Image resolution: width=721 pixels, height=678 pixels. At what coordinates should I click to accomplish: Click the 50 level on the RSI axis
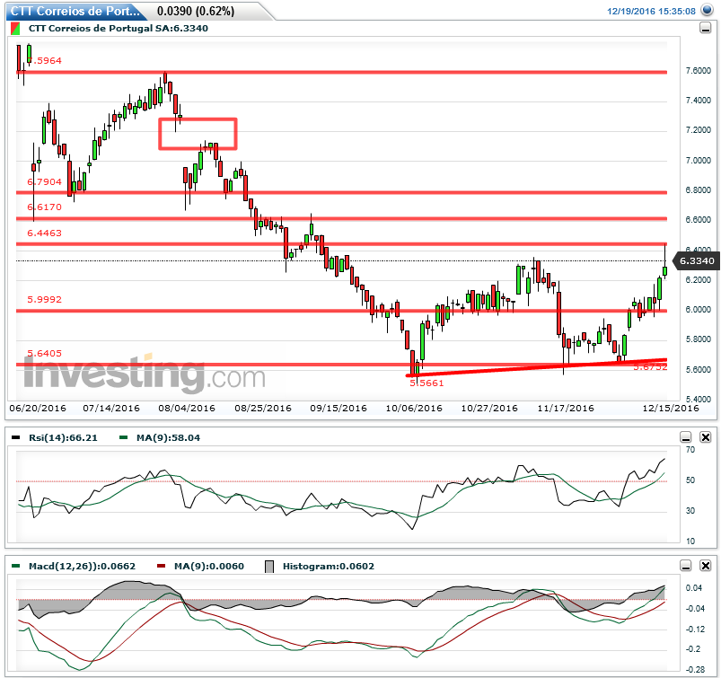690,480
